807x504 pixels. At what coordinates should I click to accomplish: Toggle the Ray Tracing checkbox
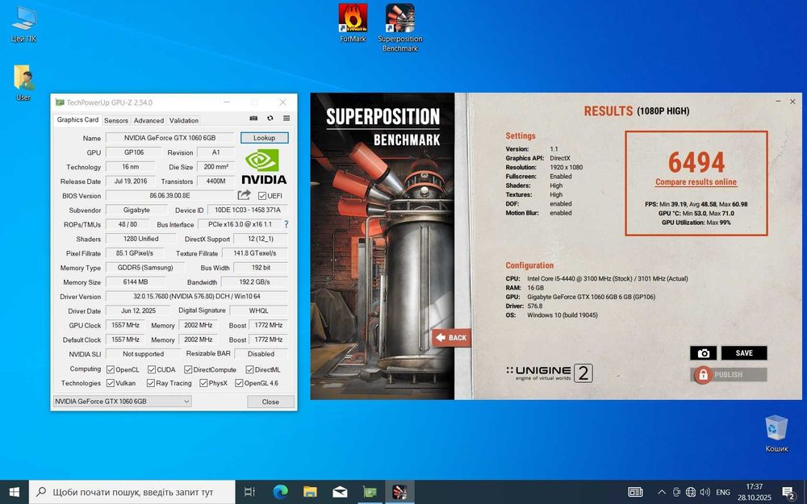point(149,383)
